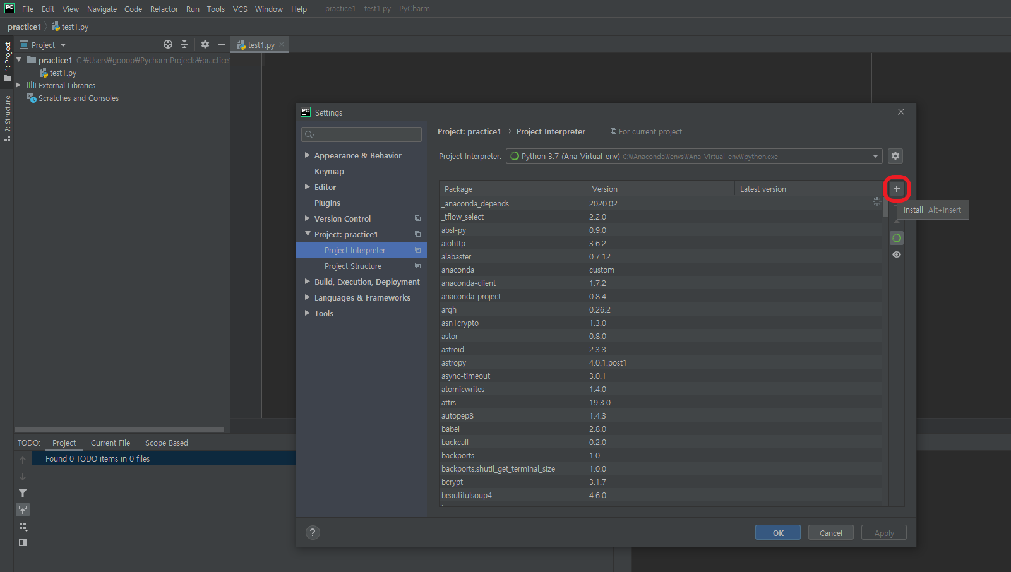The height and width of the screenshot is (572, 1011).
Task: Click the Cancel button in Settings
Action: [831, 533]
